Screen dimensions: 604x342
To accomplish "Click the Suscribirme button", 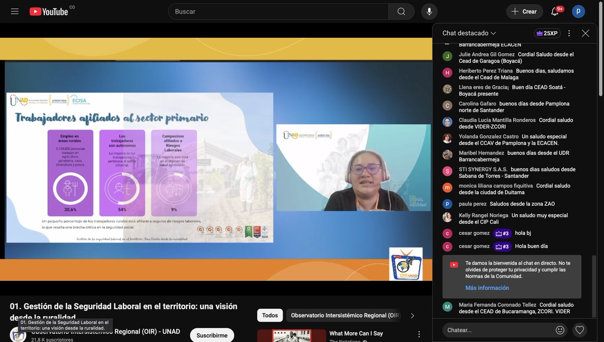I will pos(212,335).
